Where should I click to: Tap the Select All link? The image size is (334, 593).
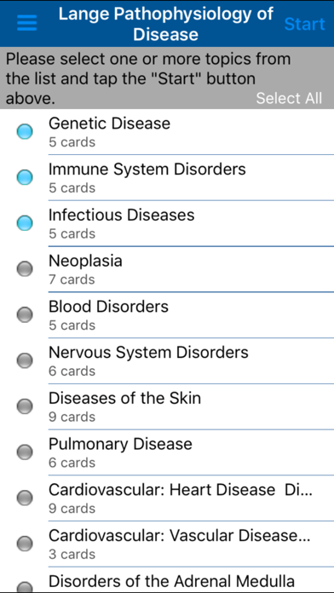point(289,98)
